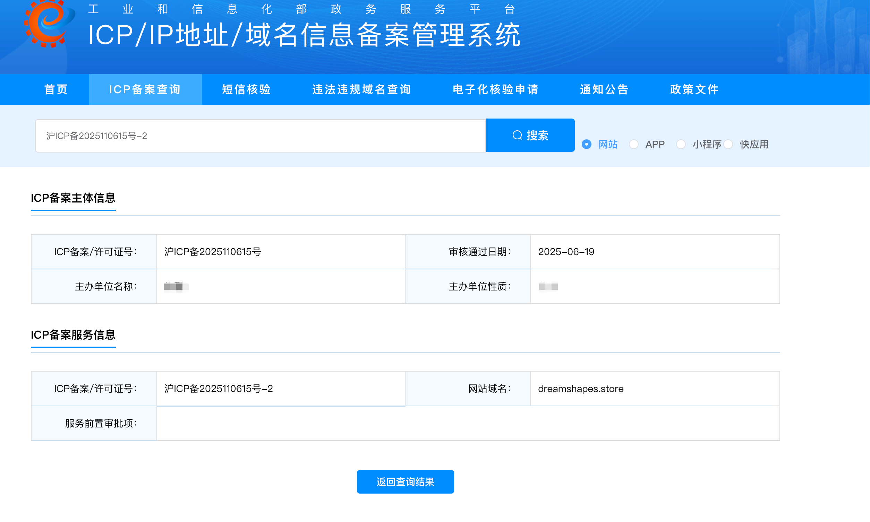This screenshot has height=522, width=870.
Task: Click the ICP备案服务信息 section heading
Action: click(x=73, y=335)
